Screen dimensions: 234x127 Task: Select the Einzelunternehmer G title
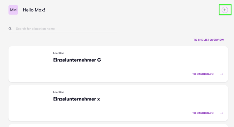[x=77, y=60]
